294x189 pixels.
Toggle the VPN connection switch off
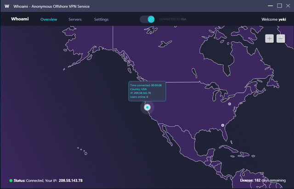(x=147, y=19)
